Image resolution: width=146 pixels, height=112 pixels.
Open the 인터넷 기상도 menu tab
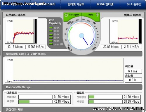76,4
